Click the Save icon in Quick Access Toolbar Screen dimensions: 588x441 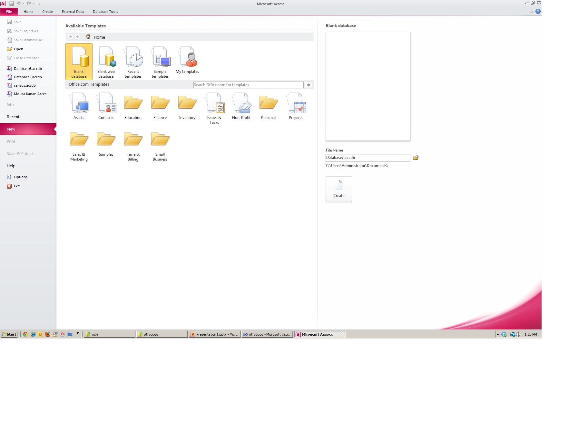point(12,4)
